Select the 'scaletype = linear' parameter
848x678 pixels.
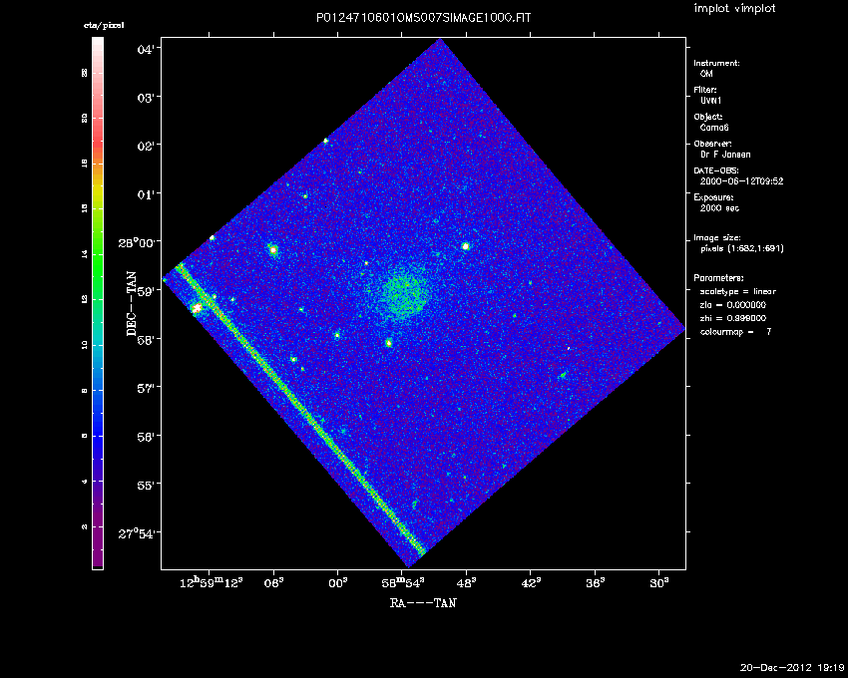click(x=737, y=291)
